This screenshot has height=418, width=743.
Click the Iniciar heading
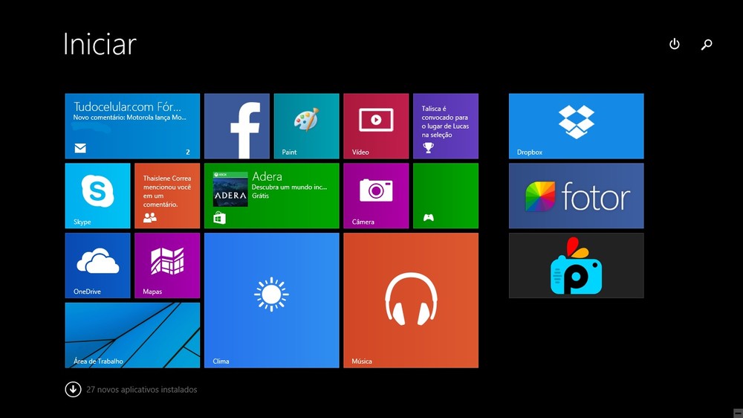[100, 44]
